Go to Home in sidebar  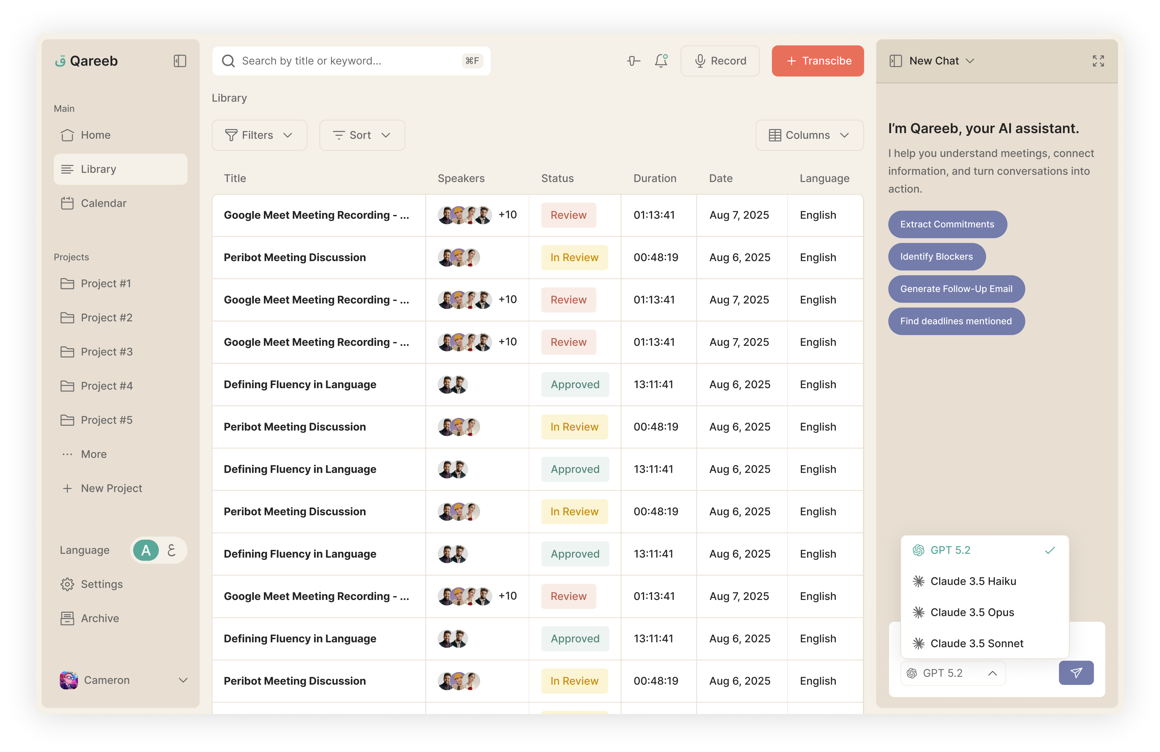(x=121, y=135)
